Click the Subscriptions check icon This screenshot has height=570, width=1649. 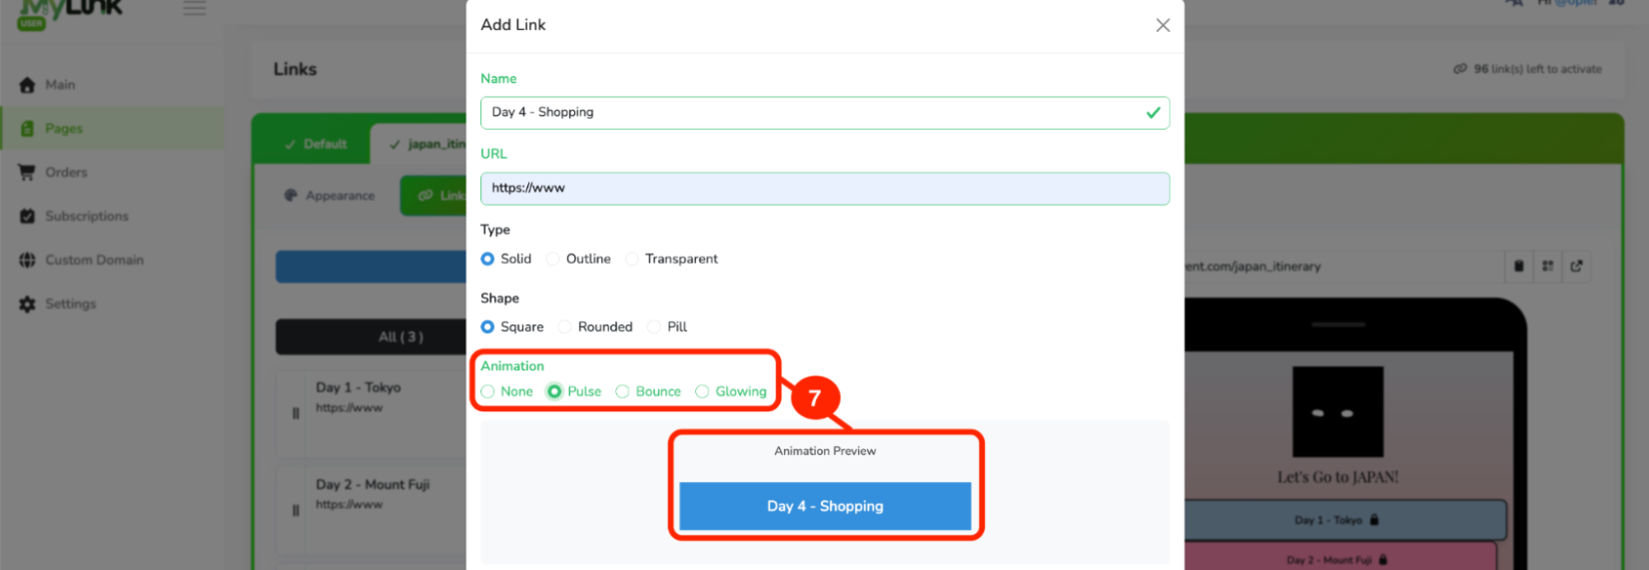[27, 217]
